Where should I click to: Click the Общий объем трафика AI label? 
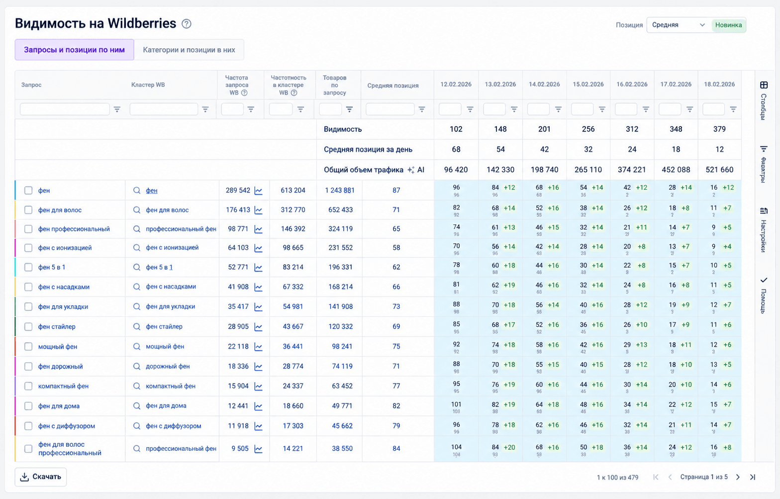click(374, 170)
